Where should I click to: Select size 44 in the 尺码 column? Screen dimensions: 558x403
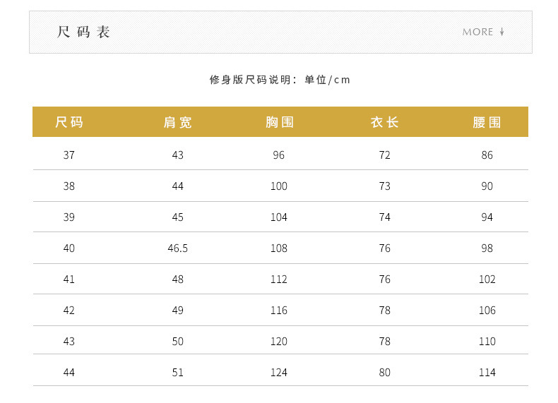[x=69, y=372]
